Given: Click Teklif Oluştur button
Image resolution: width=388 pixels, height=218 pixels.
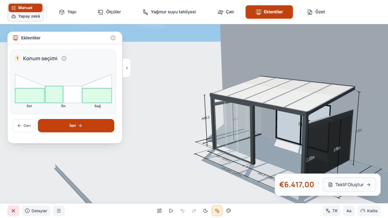Looking at the screenshot, I should pyautogui.click(x=350, y=185).
